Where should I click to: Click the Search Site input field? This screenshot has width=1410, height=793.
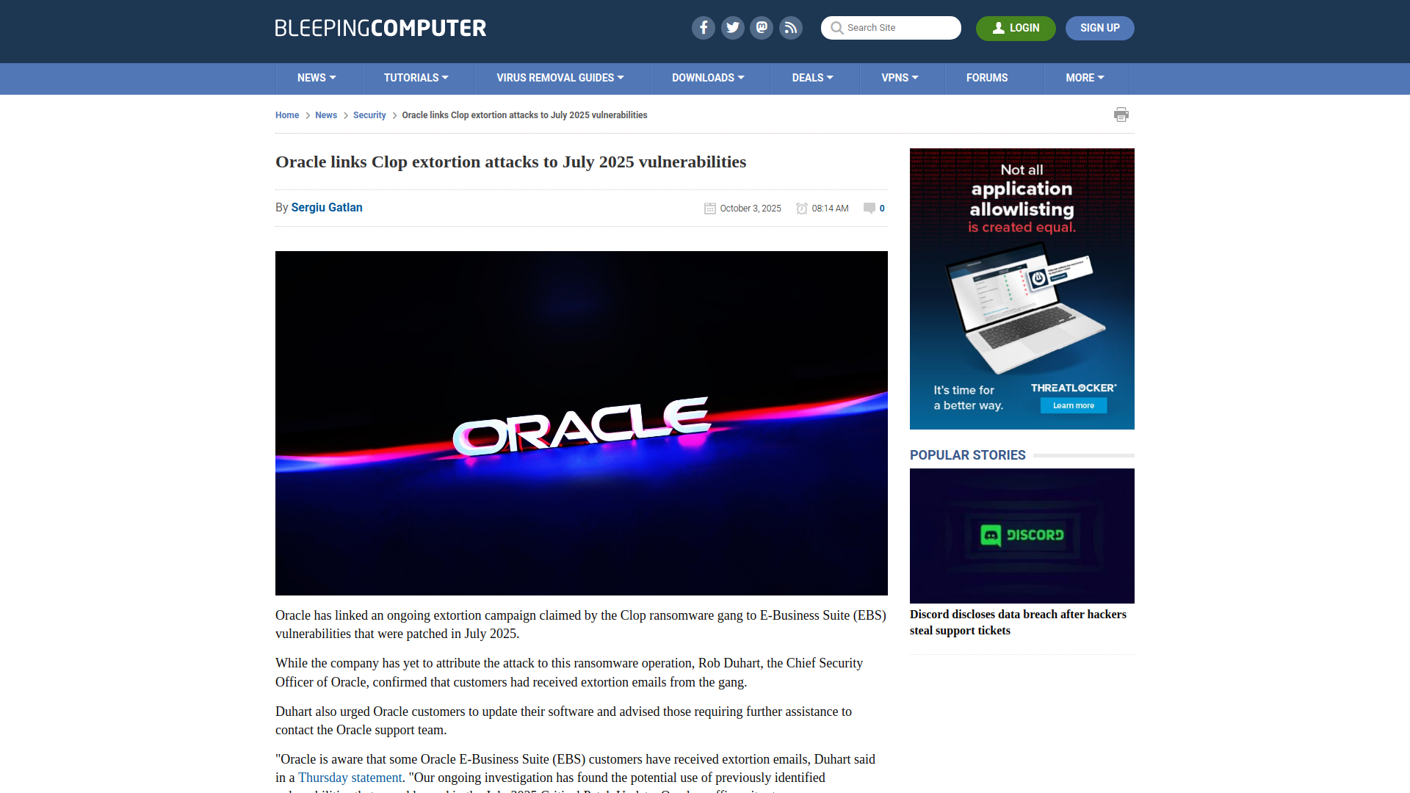(896, 28)
